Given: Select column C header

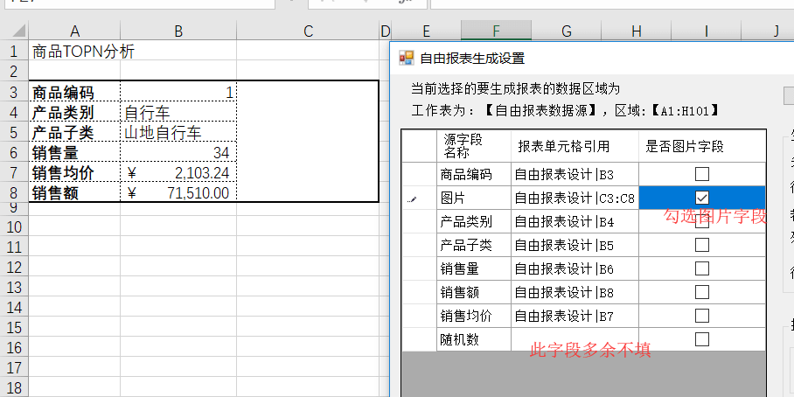Looking at the screenshot, I should pos(308,31).
